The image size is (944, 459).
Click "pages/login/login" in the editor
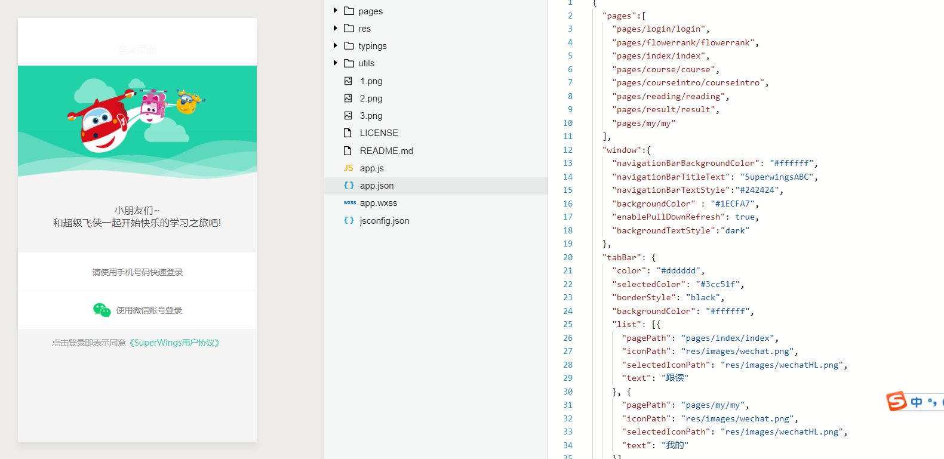[659, 29]
